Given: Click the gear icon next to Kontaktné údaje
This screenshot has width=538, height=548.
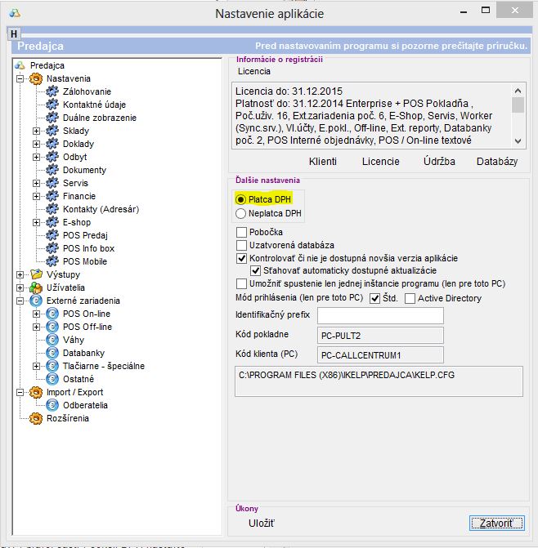Looking at the screenshot, I should coord(52,105).
